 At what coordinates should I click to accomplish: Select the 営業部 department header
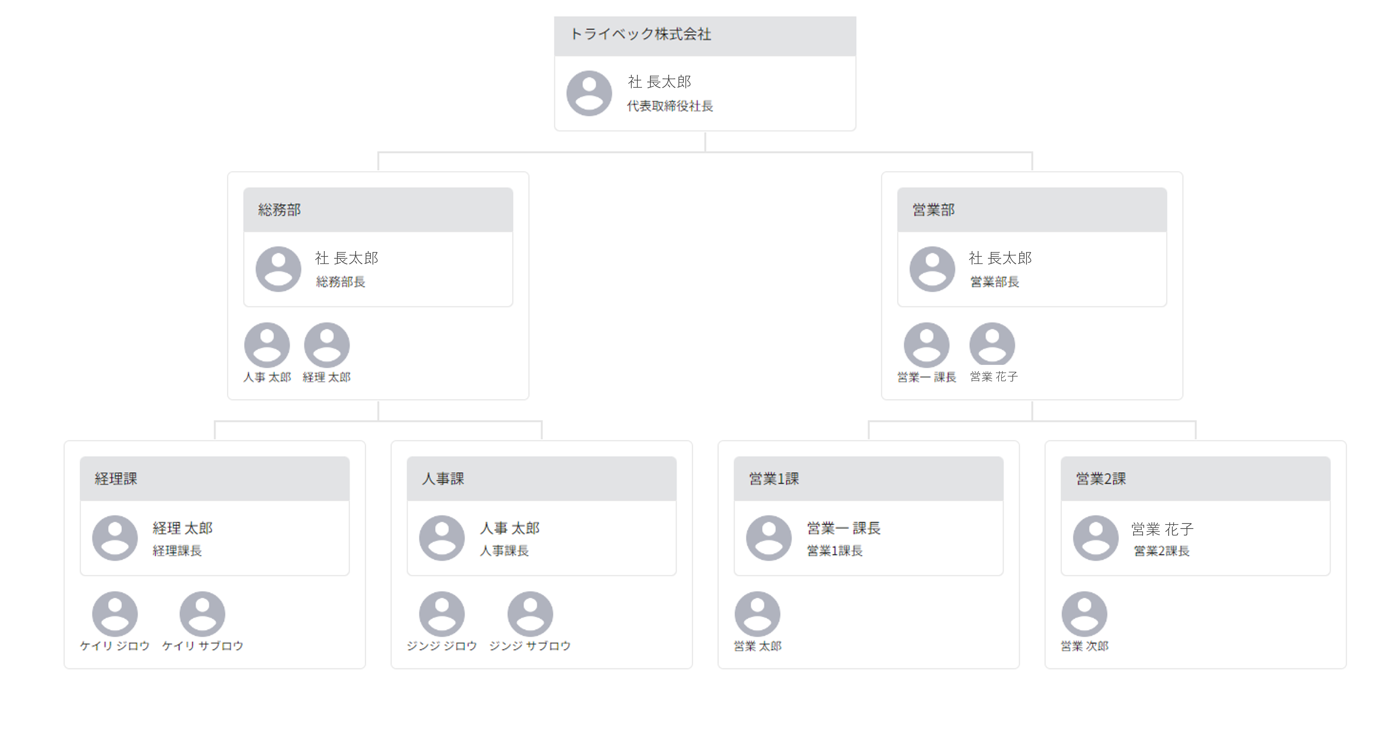pyautogui.click(x=1031, y=210)
